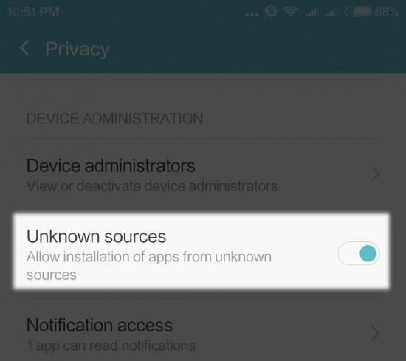This screenshot has width=406, height=361.
Task: Open the Notification access entry
Action: tap(203, 334)
